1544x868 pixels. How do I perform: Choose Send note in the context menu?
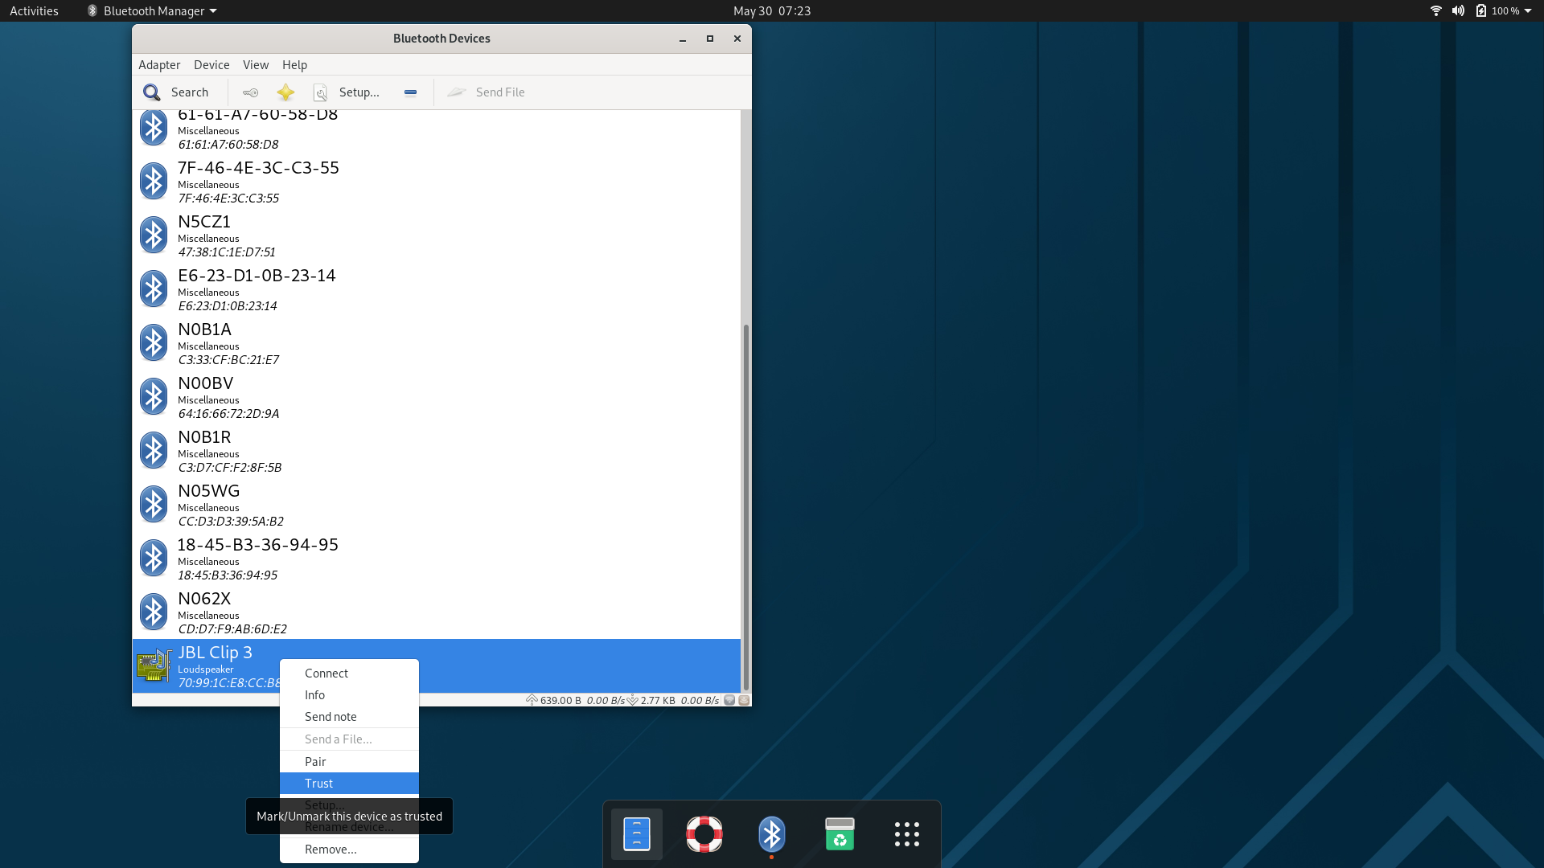349,717
